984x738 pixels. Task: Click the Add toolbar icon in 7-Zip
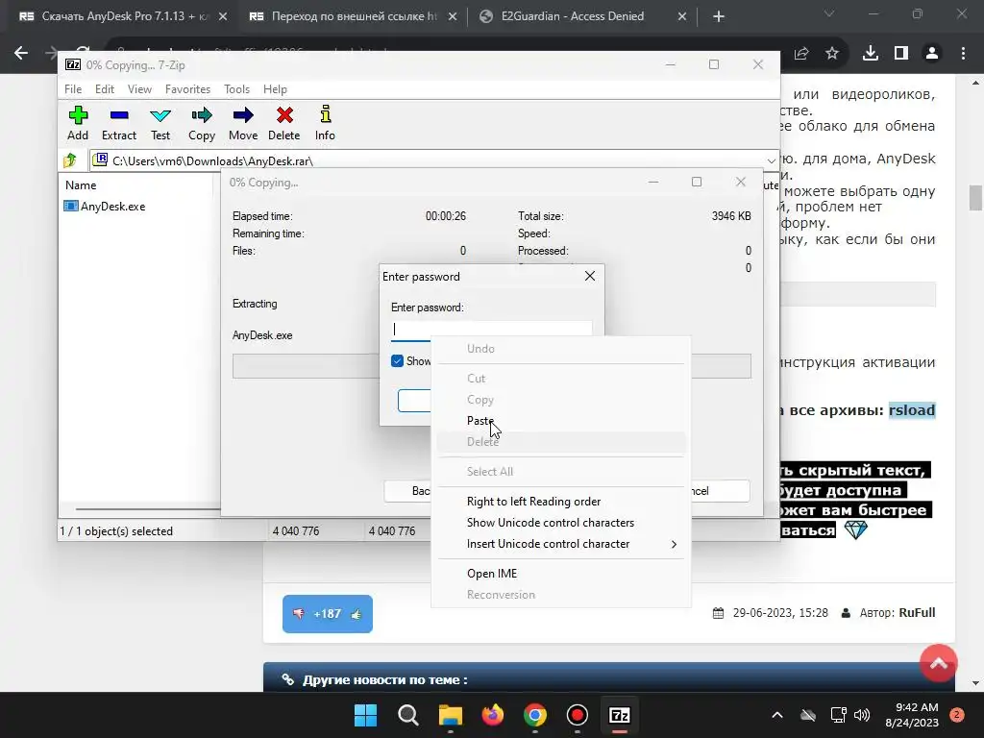[78, 123]
